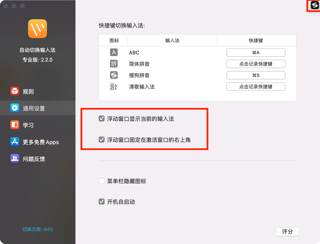Click the 评分 rating button
This screenshot has height=244, width=320.
click(287, 232)
